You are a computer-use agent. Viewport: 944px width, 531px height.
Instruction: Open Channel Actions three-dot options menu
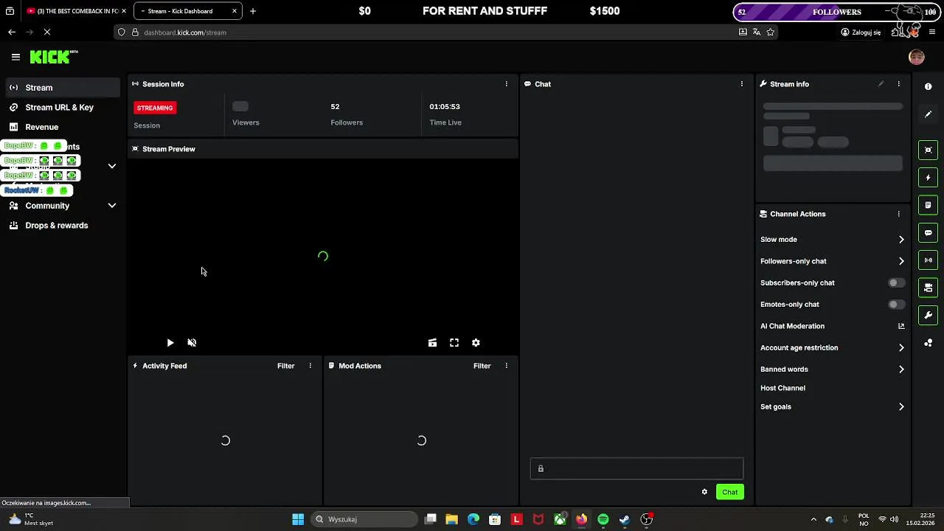(898, 214)
